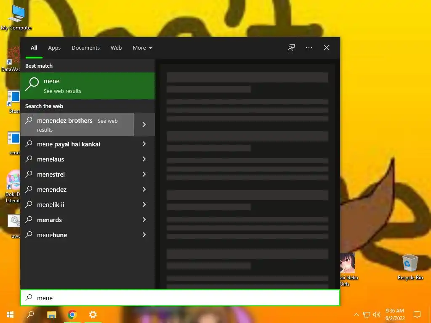
Task: Click the search box containing 'mene'
Action: 180,298
